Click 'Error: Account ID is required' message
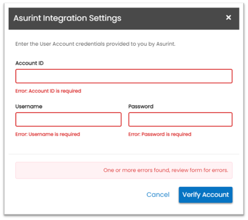Screen dimensions: 248x220 pyautogui.click(x=48, y=91)
